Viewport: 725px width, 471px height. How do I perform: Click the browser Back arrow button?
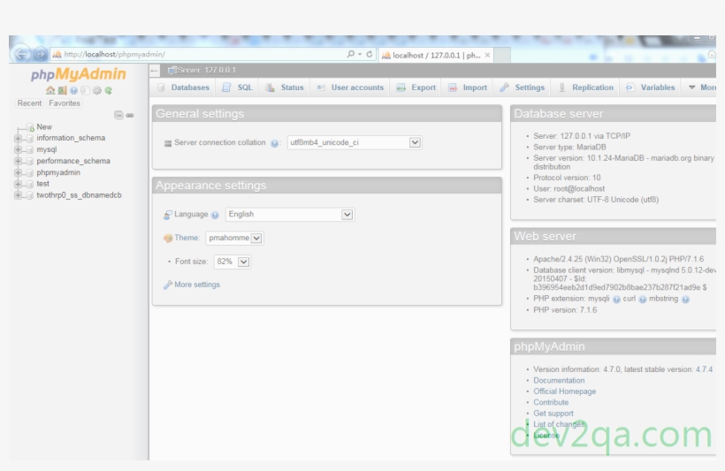point(21,54)
